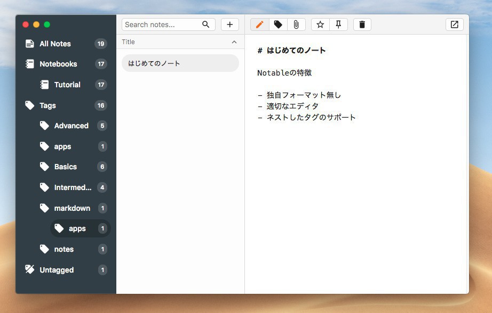Toggle pin on the current note
This screenshot has width=492, height=313.
(x=338, y=24)
